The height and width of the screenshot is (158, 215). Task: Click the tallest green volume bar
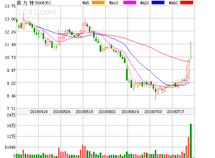point(191,141)
